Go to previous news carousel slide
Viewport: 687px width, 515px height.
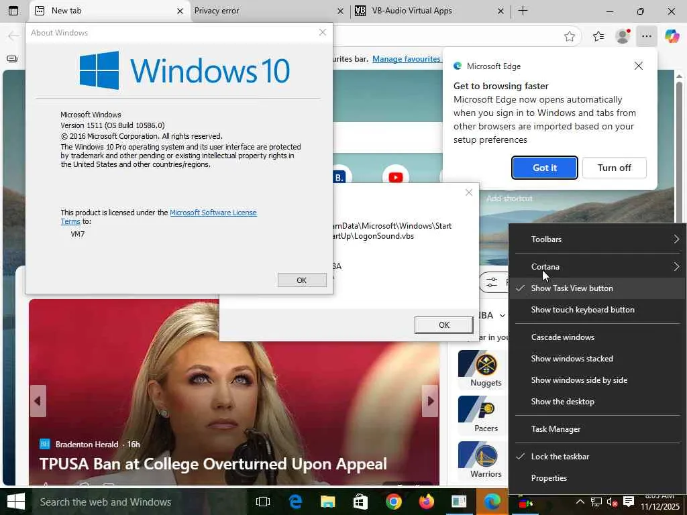38,401
